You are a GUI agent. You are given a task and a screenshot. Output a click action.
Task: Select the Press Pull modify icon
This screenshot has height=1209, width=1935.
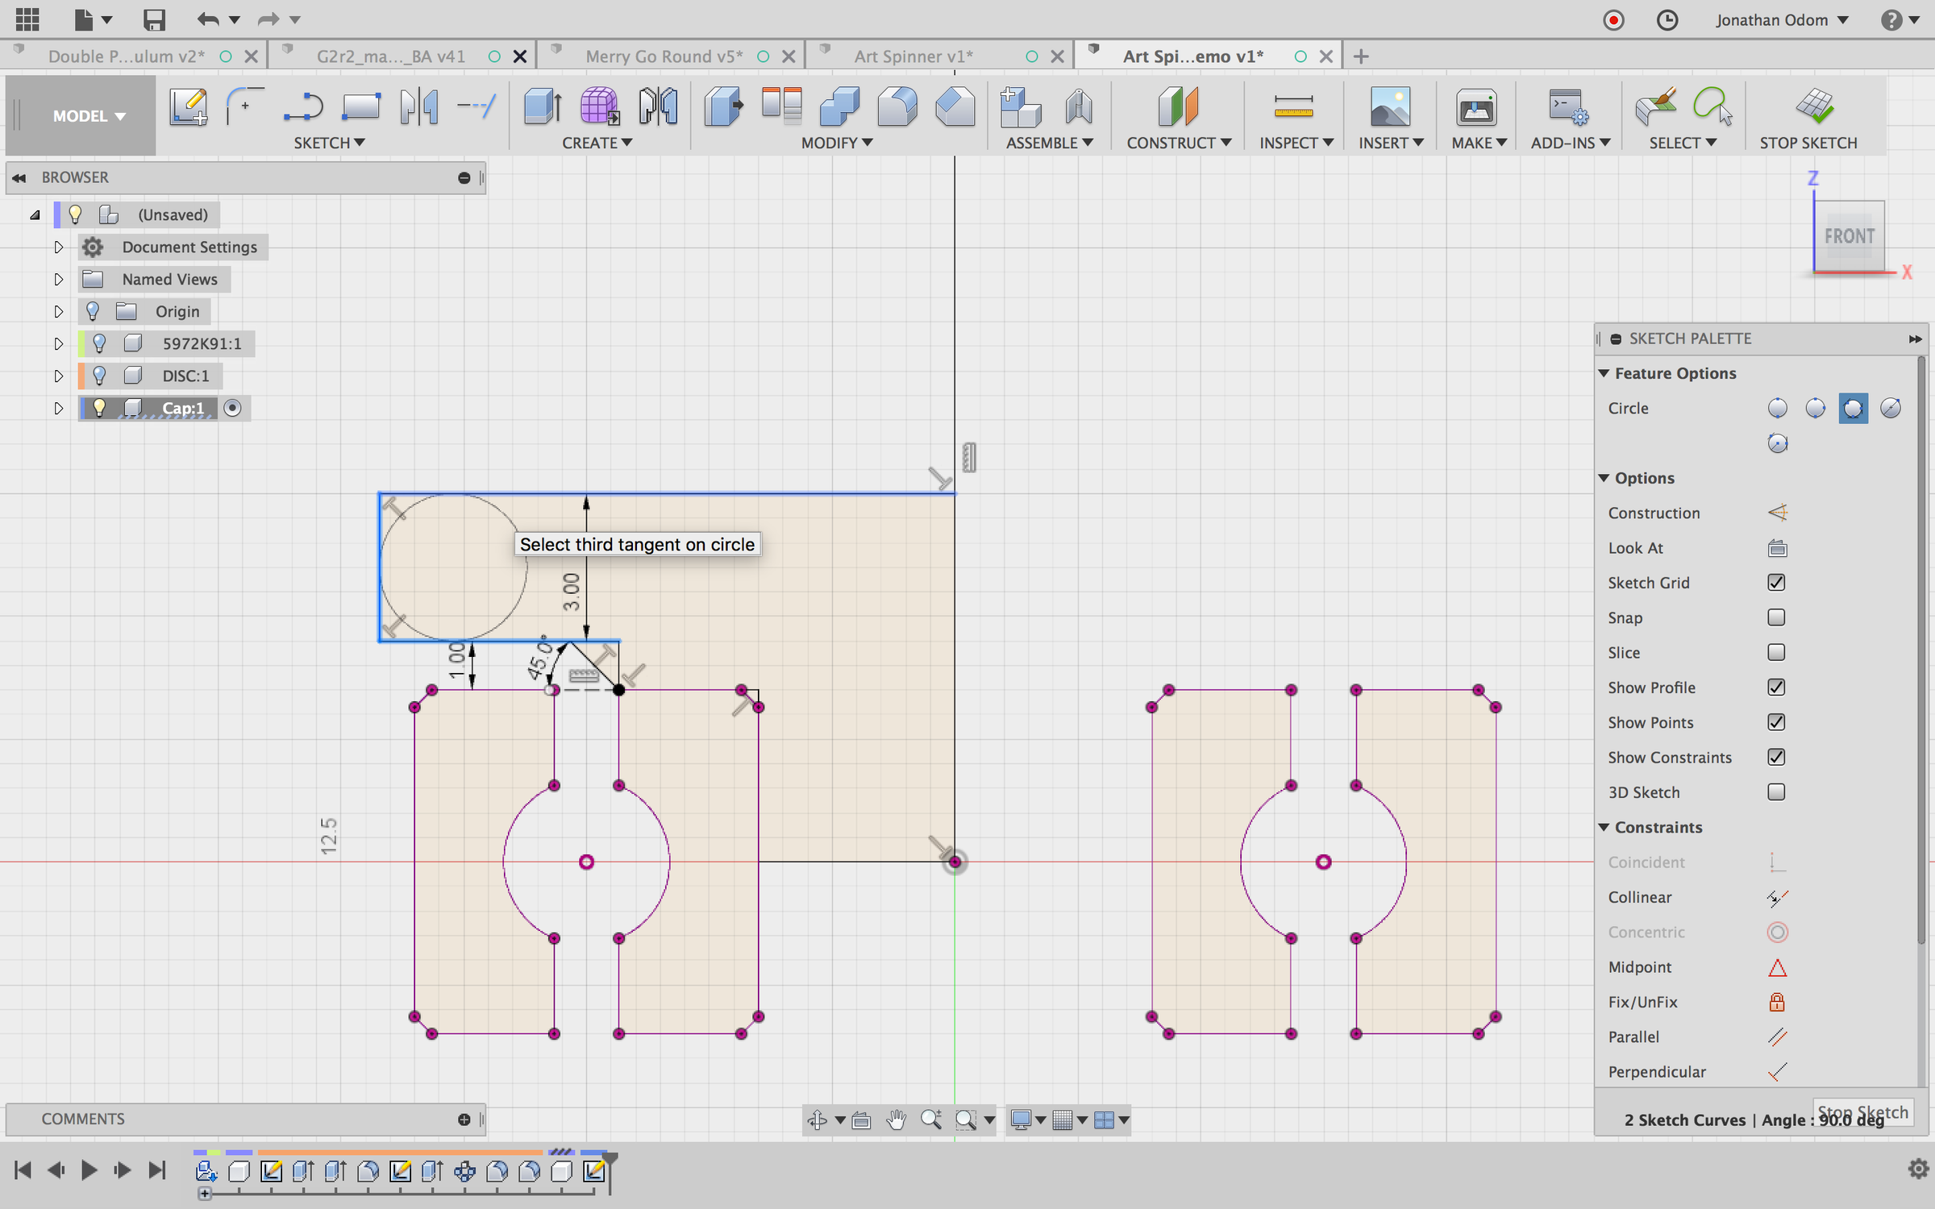[723, 106]
